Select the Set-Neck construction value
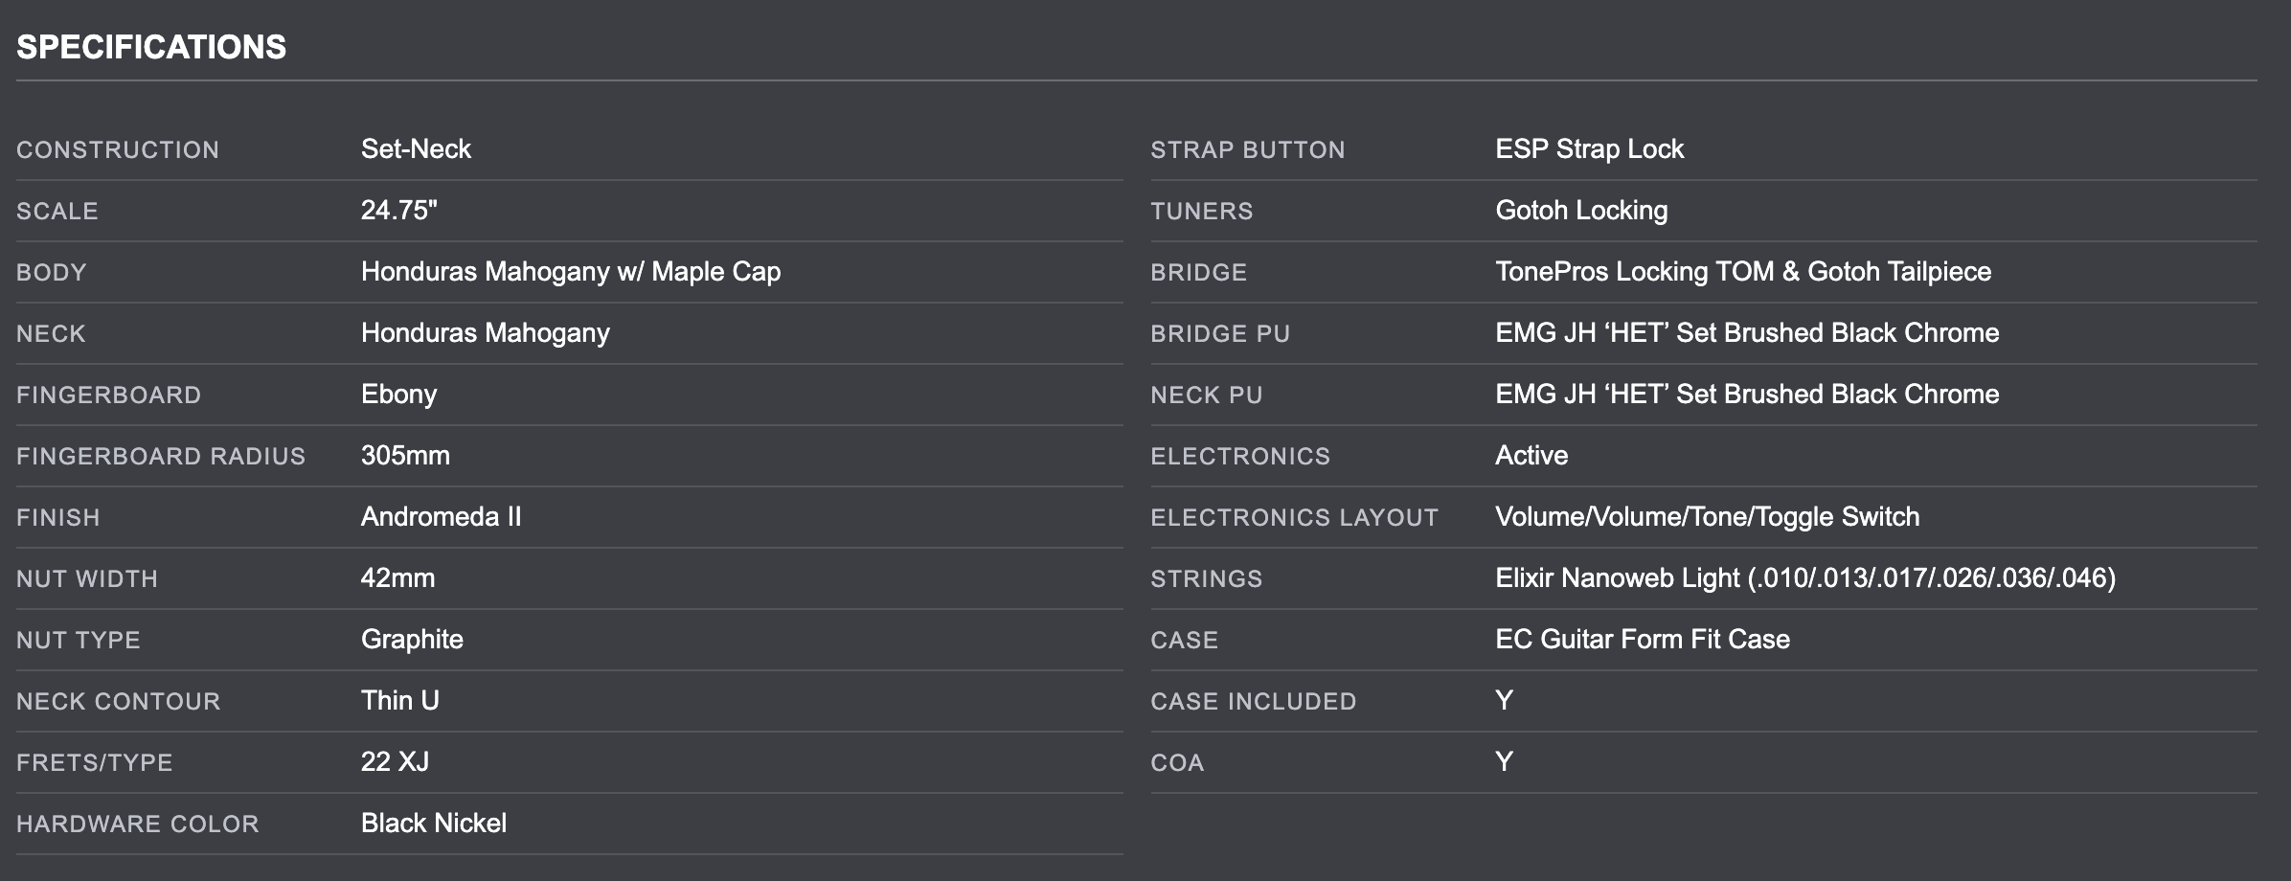The height and width of the screenshot is (881, 2291). [416, 149]
